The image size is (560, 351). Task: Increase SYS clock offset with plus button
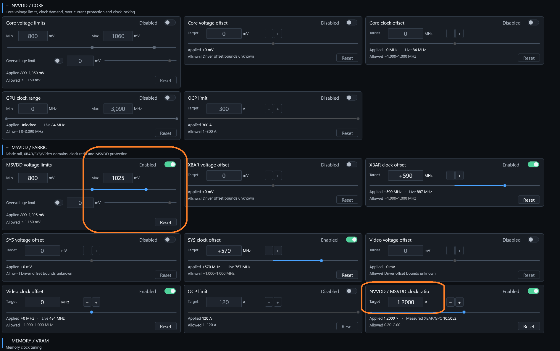(x=277, y=251)
